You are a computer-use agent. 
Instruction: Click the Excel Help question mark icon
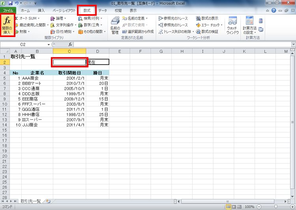click(x=274, y=11)
